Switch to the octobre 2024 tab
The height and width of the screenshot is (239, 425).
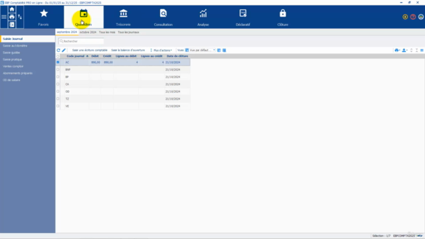tap(88, 32)
